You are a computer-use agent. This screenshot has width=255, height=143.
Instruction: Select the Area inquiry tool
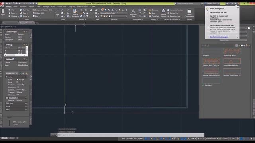coord(152,13)
